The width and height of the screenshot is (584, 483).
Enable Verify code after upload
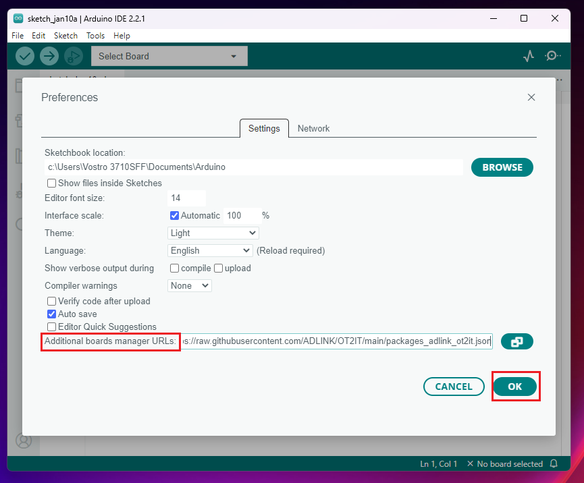(52, 302)
